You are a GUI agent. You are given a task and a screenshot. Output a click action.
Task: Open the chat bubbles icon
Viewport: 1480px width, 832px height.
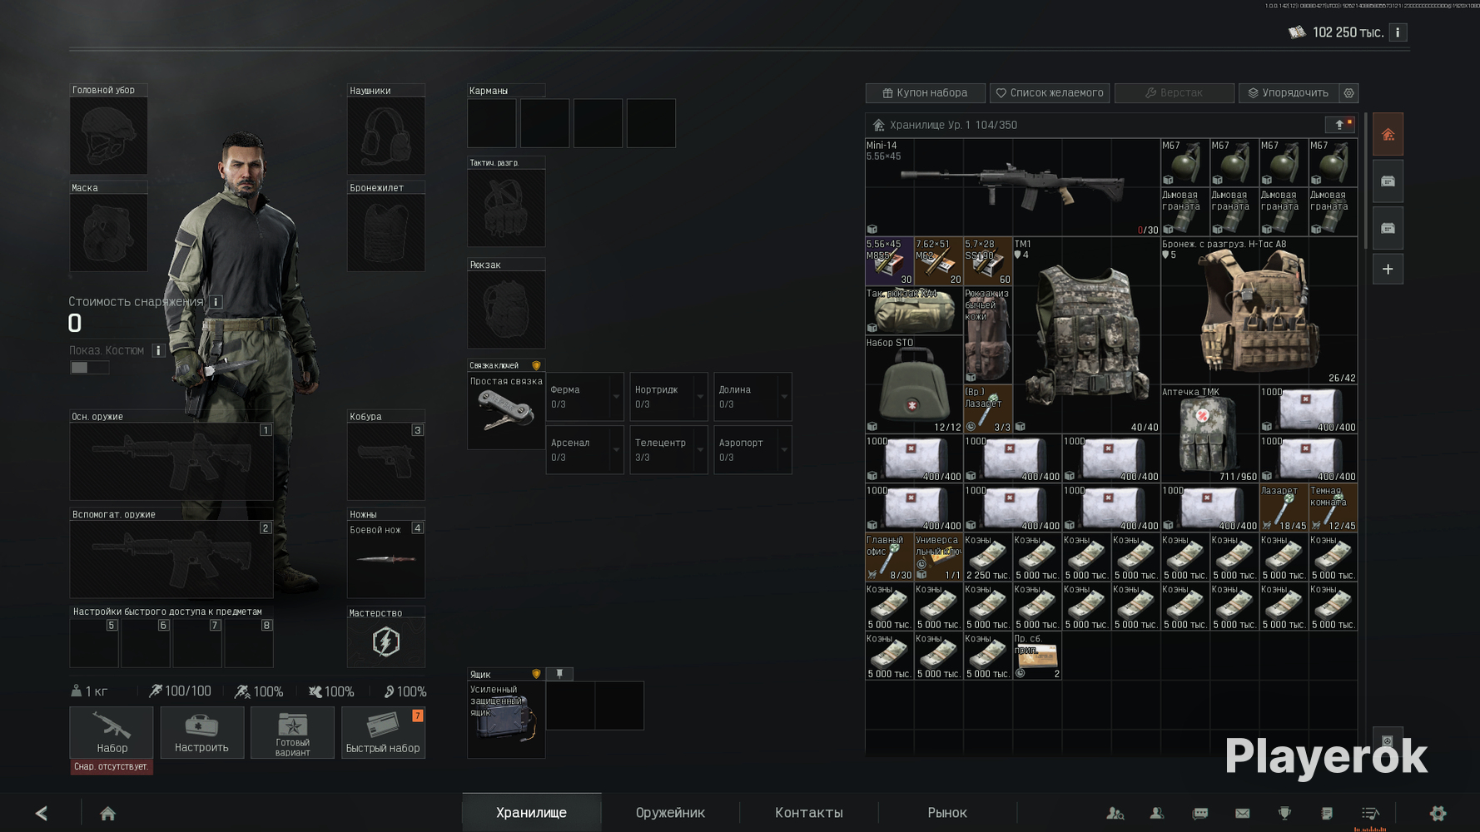[1199, 813]
